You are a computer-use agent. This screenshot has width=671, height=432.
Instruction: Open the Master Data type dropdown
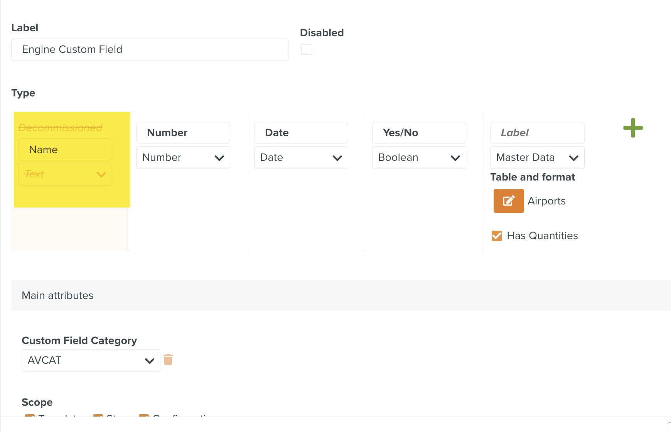[537, 158]
